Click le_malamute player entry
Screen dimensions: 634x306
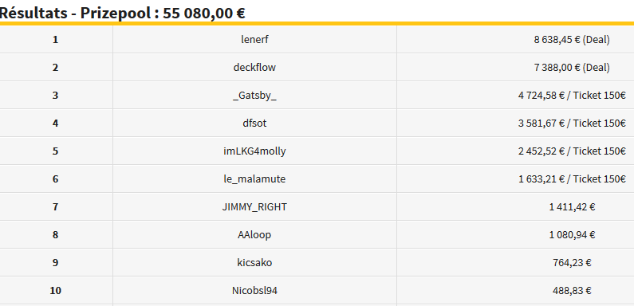coord(254,178)
